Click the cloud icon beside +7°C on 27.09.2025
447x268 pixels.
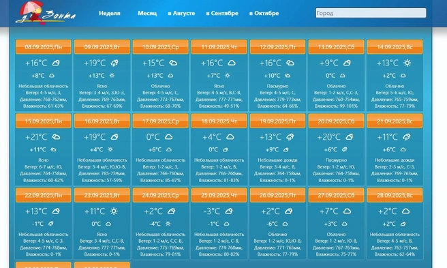click(x=347, y=211)
